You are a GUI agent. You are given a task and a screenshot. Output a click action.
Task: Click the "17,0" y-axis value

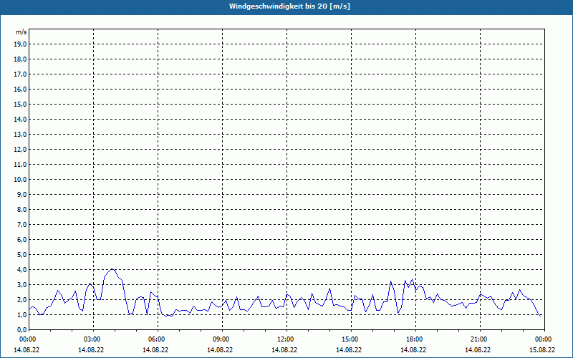tap(21, 74)
